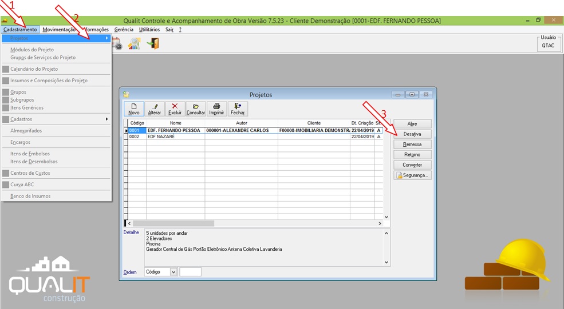The image size is (564, 309).
Task: Click the Detalhe box scroll-up arrow
Action: (x=386, y=233)
